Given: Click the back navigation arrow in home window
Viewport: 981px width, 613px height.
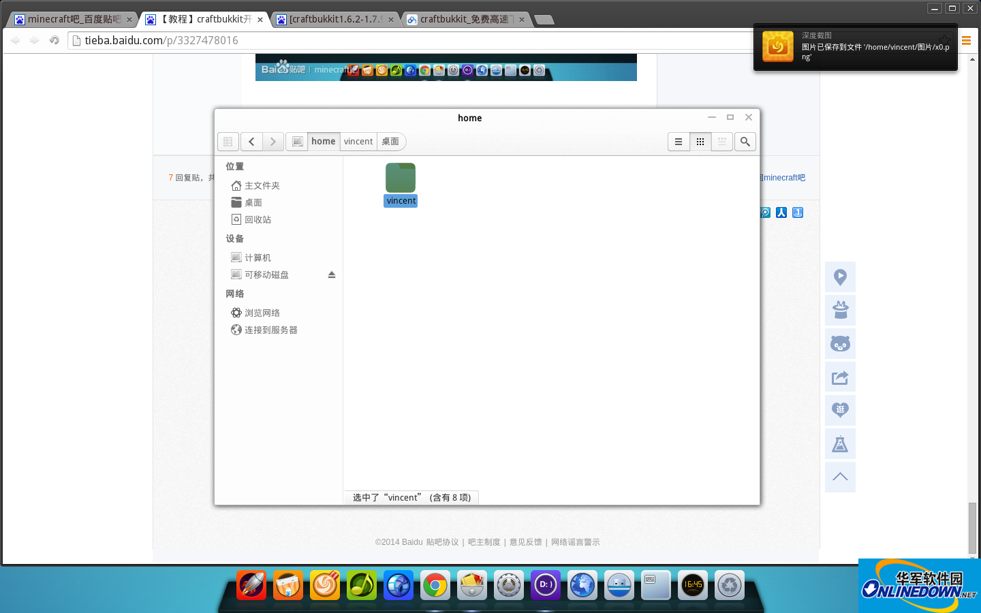Looking at the screenshot, I should [x=251, y=141].
